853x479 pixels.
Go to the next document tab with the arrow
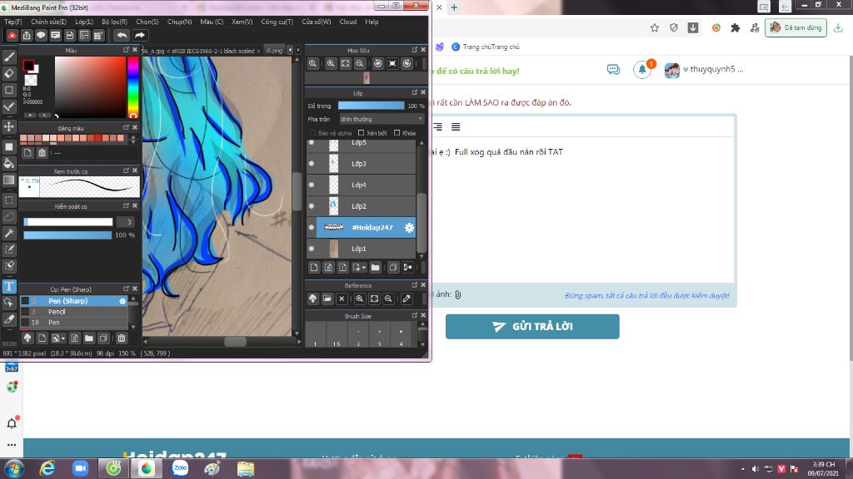click(297, 50)
